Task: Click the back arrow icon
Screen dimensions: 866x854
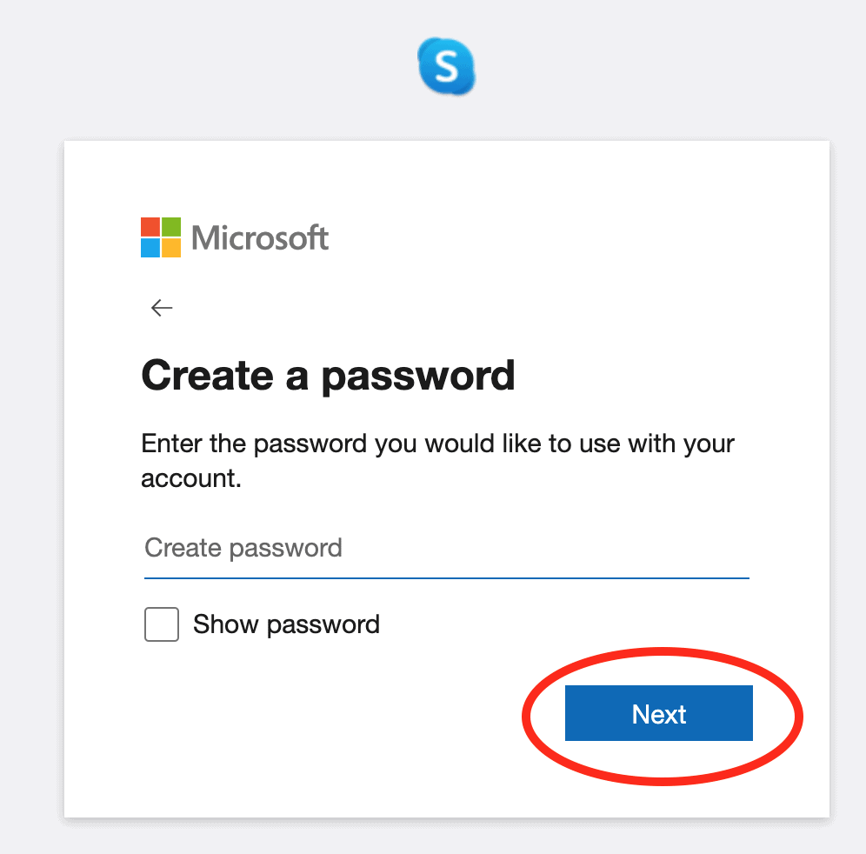Action: point(162,307)
